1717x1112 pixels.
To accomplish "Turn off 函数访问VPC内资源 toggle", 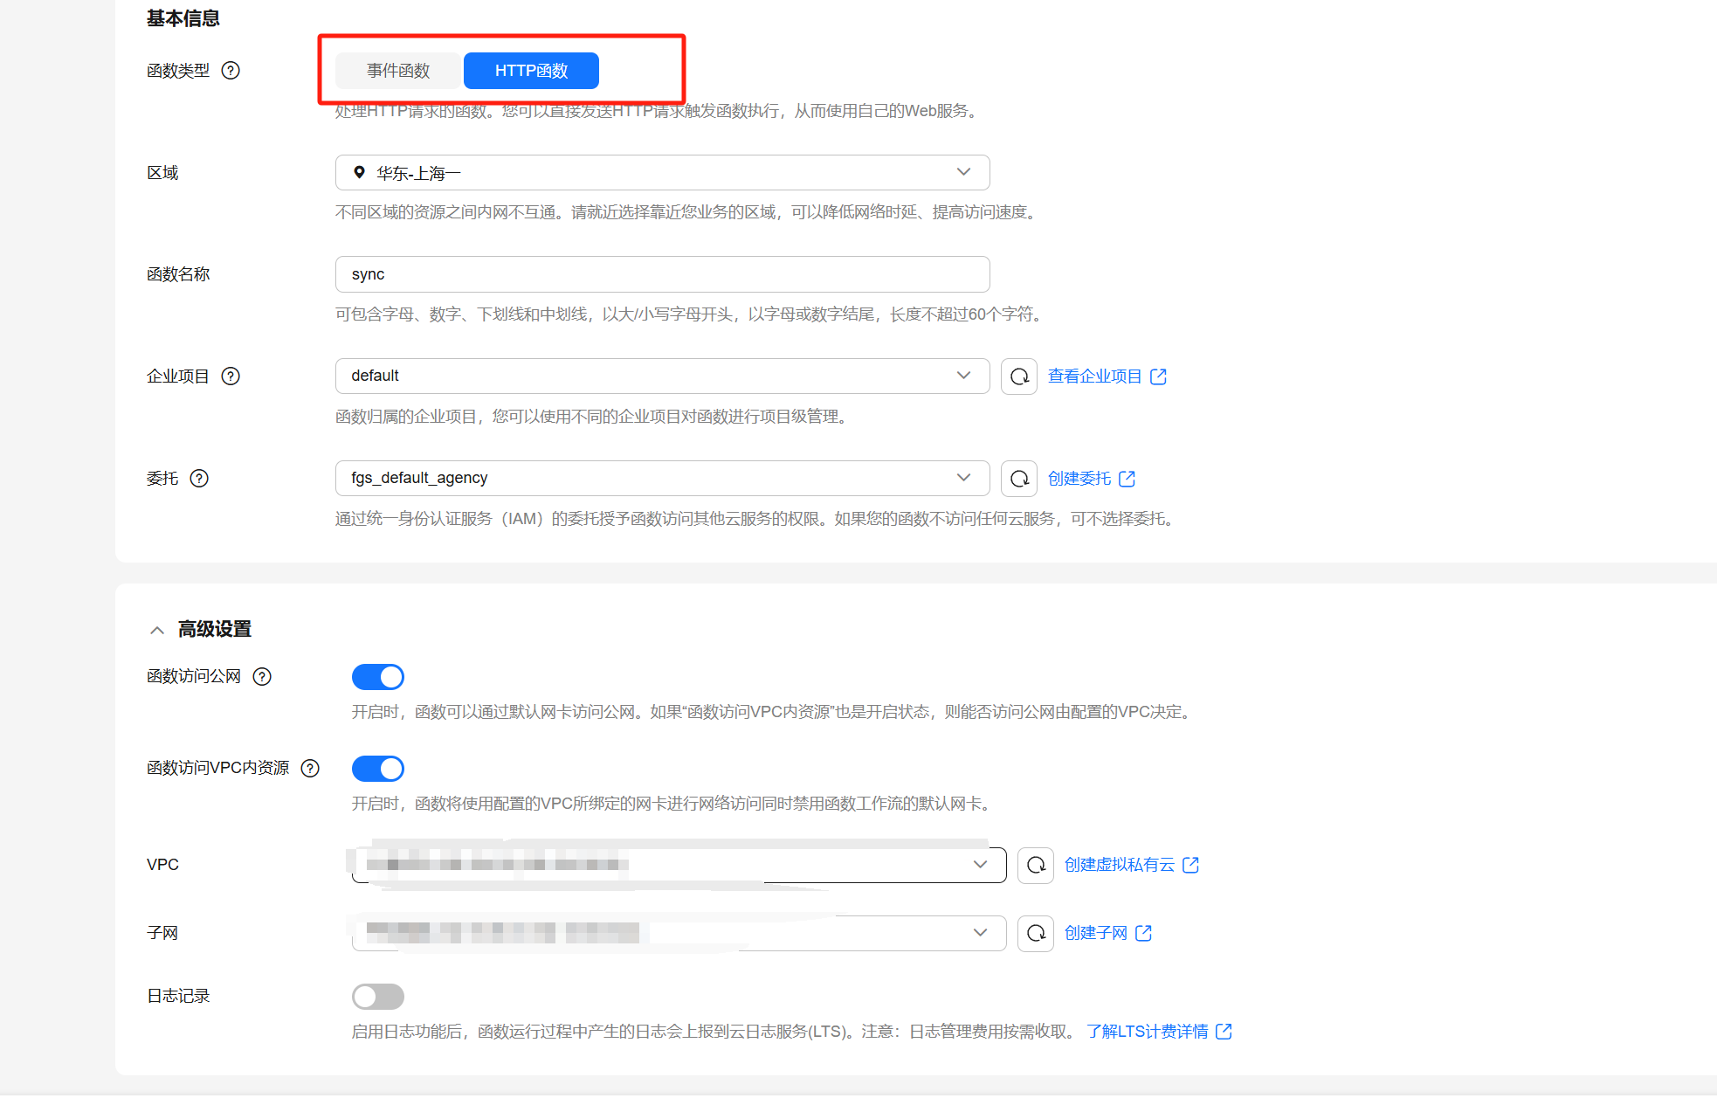I will (x=377, y=769).
